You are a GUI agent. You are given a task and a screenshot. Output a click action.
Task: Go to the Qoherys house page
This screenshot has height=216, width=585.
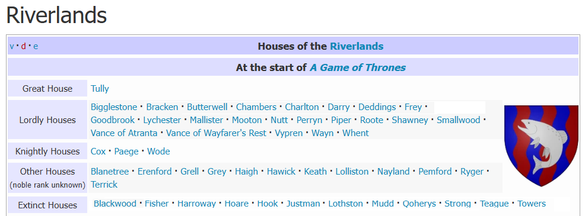tap(419, 204)
